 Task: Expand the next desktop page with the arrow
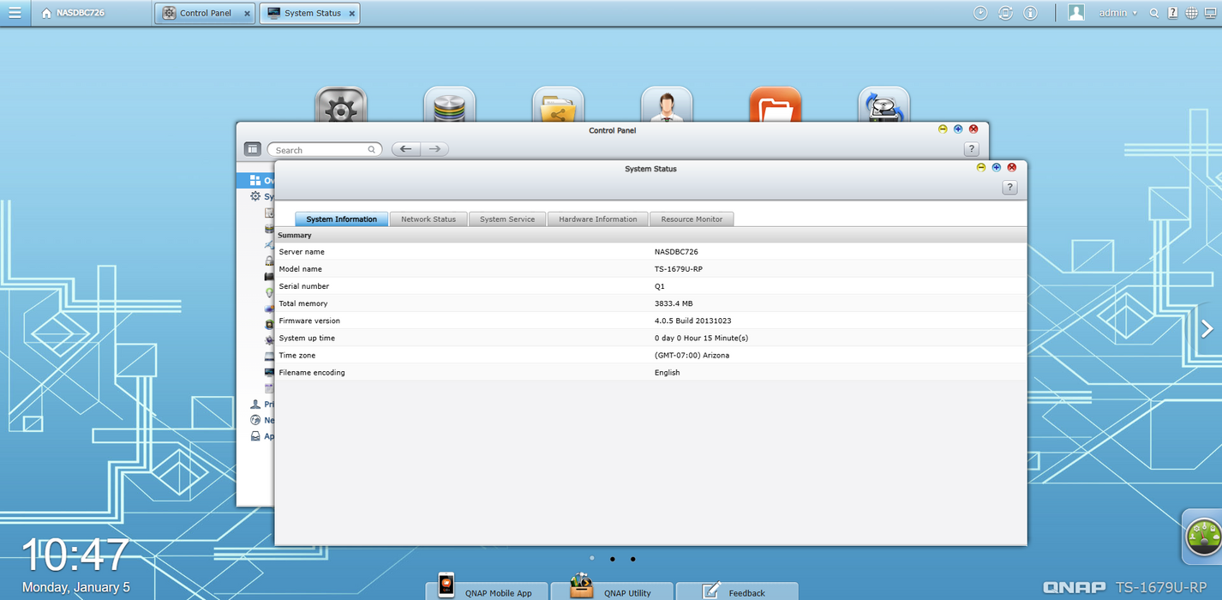coord(1207,328)
